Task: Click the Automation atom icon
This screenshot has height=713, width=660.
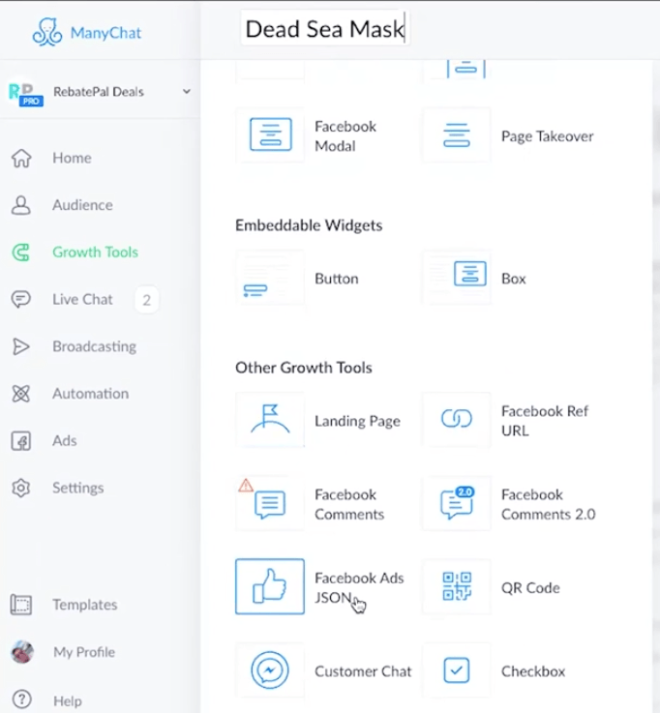Action: 21,394
